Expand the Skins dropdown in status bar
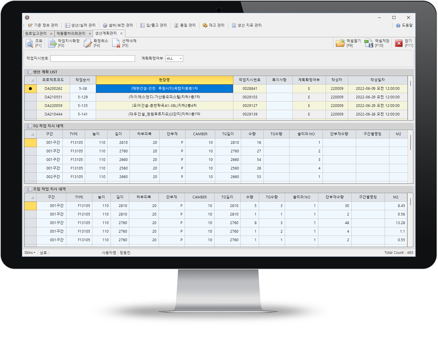 coord(30,252)
